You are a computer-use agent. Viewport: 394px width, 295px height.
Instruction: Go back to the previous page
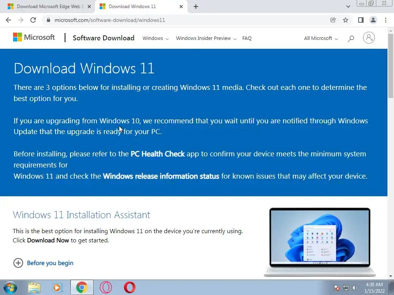pyautogui.click(x=8, y=20)
